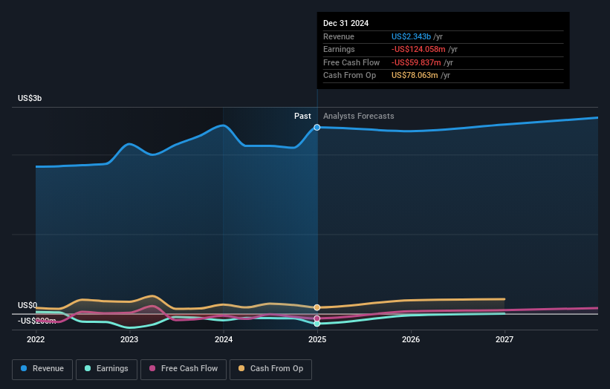Click the Analysts Forecasts label
The width and height of the screenshot is (610, 389).
pos(358,117)
